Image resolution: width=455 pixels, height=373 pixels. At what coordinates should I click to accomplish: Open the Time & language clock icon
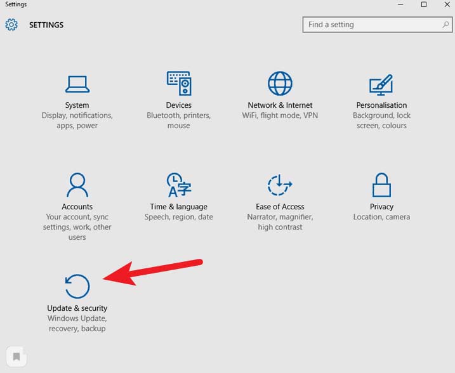pyautogui.click(x=179, y=185)
